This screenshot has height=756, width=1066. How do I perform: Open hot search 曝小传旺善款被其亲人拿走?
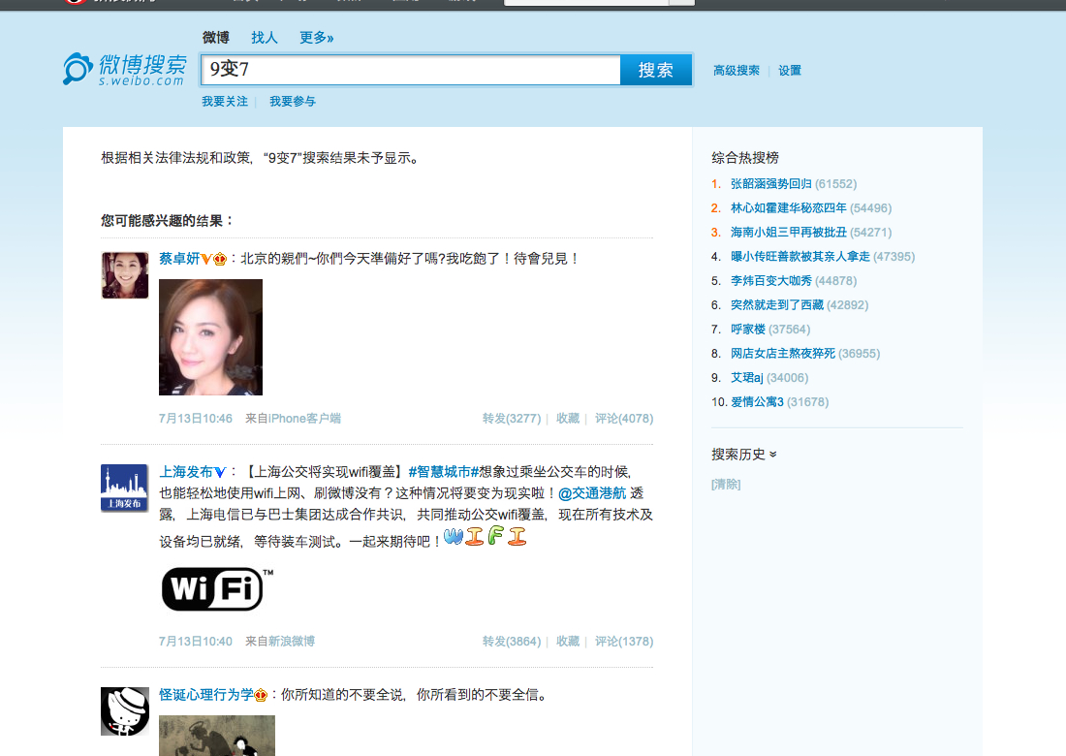tap(800, 256)
